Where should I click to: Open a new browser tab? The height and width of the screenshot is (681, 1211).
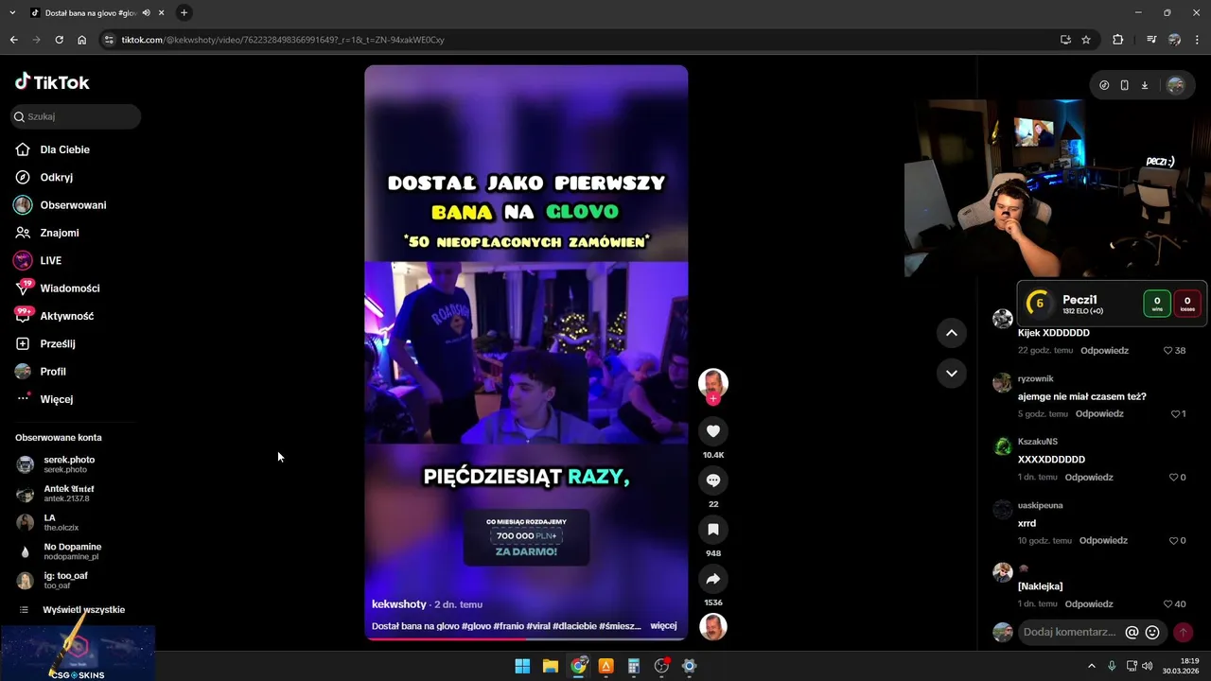click(184, 12)
